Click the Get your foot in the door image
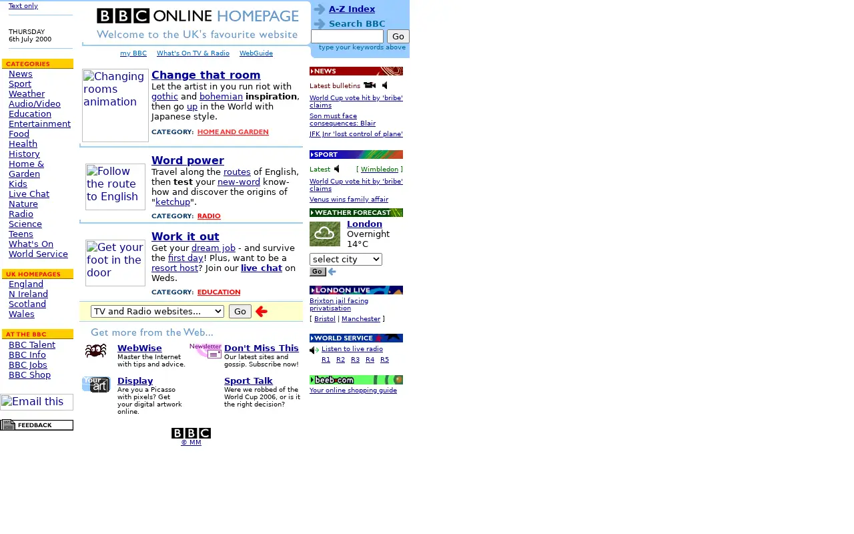Viewport: 854px width, 534px height. (115, 263)
